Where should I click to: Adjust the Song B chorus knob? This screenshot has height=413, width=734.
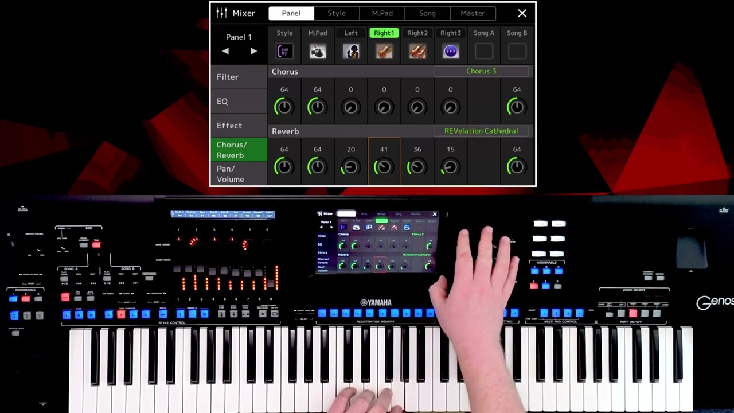click(x=517, y=107)
